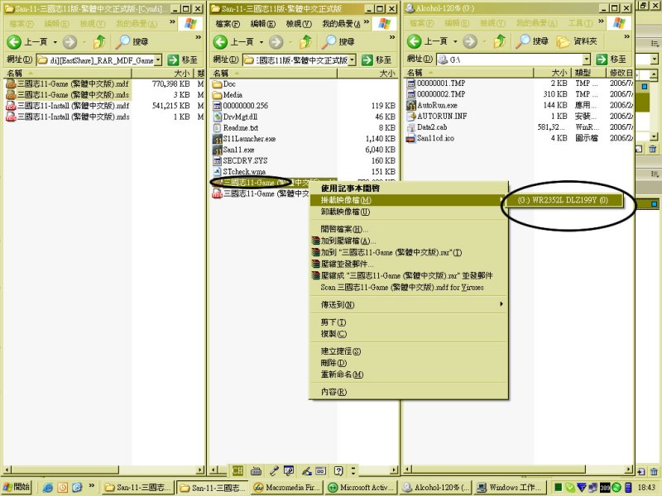Select the Doc folder icon
The height and width of the screenshot is (496, 662).
pyautogui.click(x=217, y=84)
